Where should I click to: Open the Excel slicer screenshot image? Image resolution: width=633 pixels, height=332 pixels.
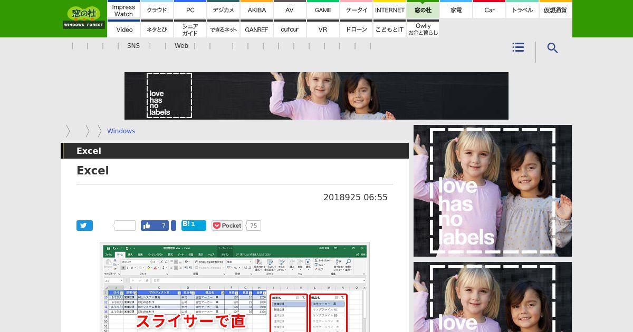tap(235, 287)
